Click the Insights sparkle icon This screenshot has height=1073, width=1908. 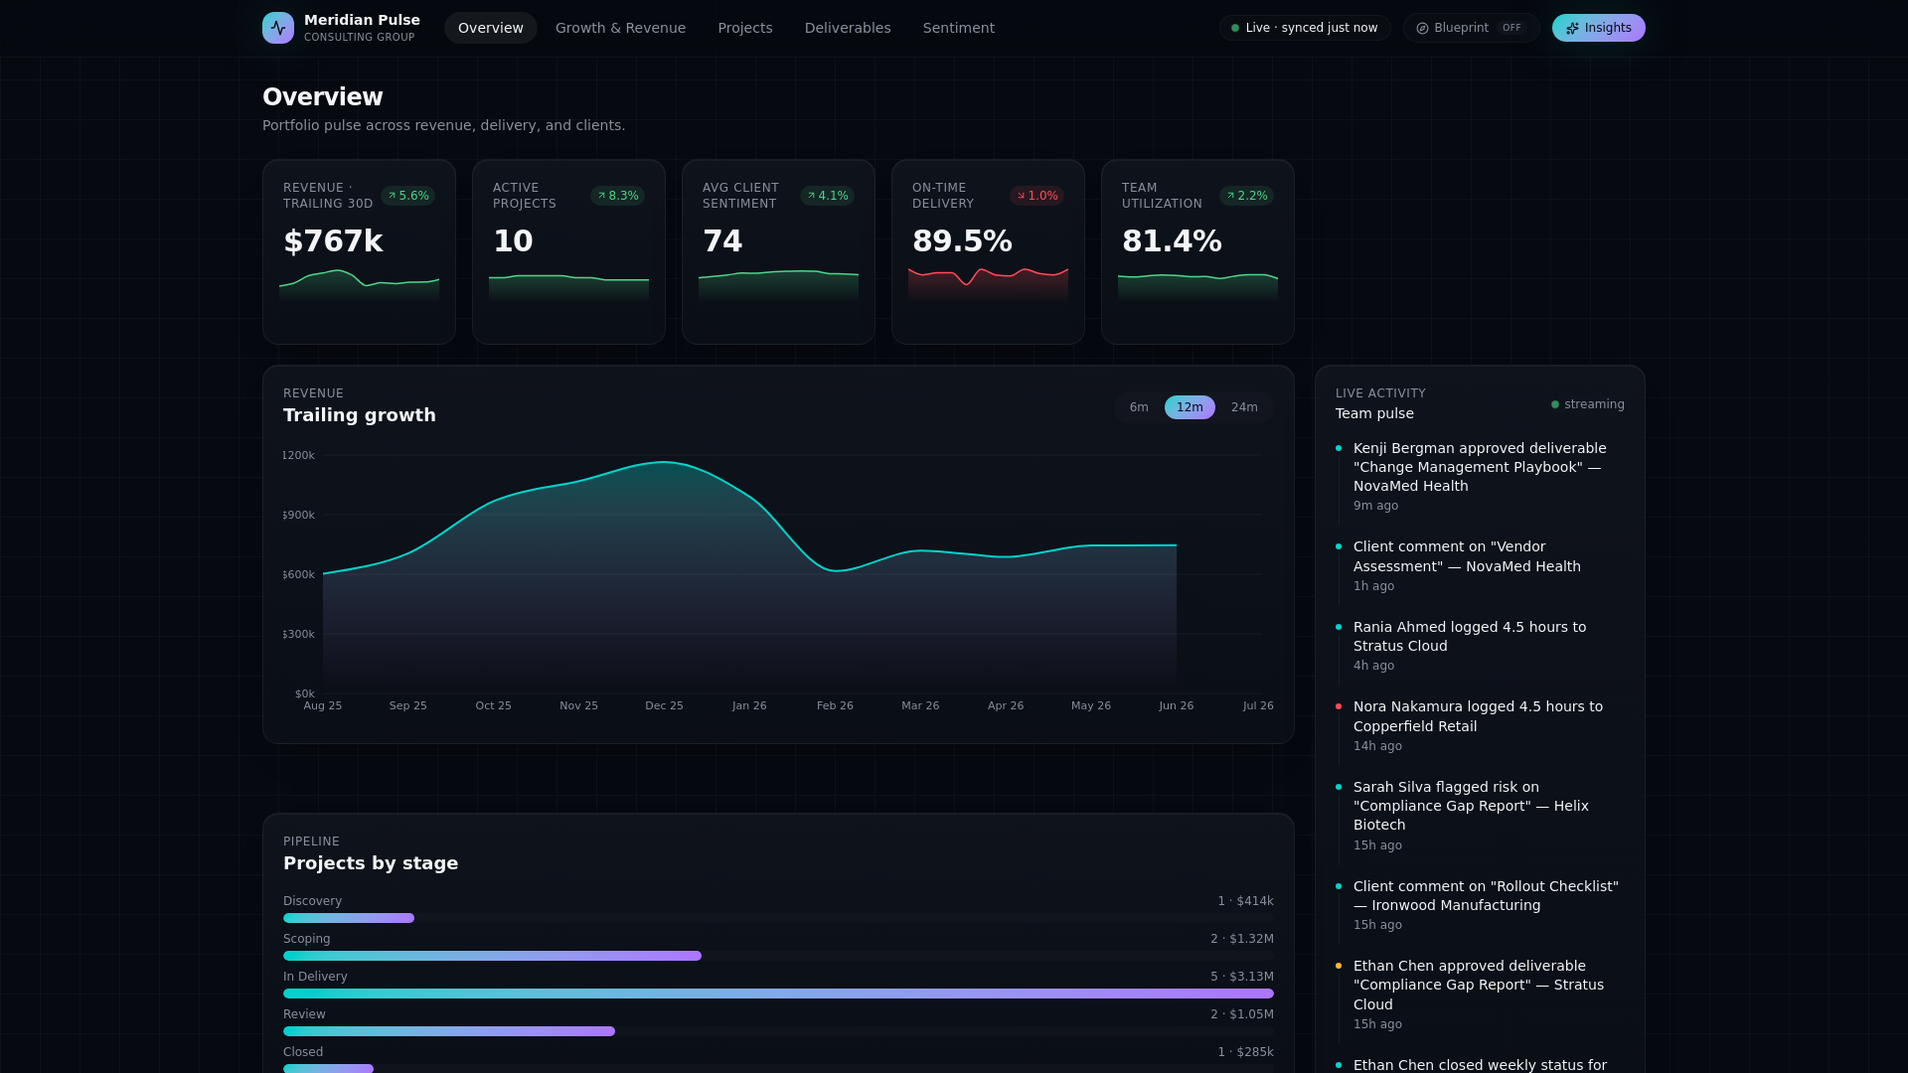coord(1572,28)
